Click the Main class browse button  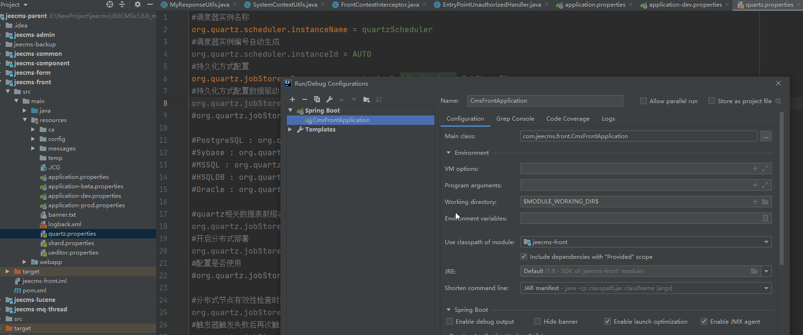766,136
